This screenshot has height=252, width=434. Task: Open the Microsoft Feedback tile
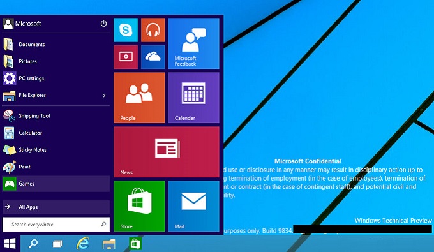click(x=193, y=43)
